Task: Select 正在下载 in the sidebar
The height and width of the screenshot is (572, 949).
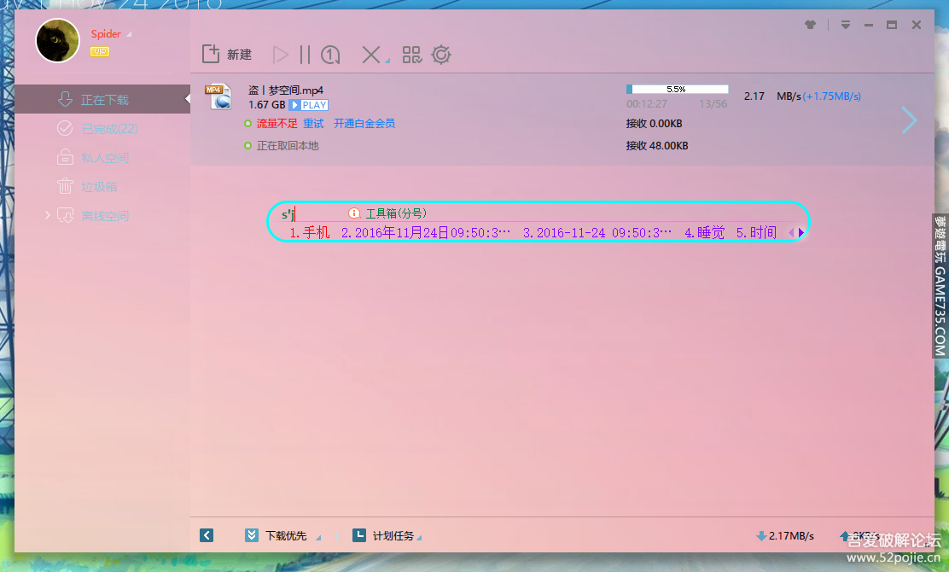Action: [x=102, y=99]
